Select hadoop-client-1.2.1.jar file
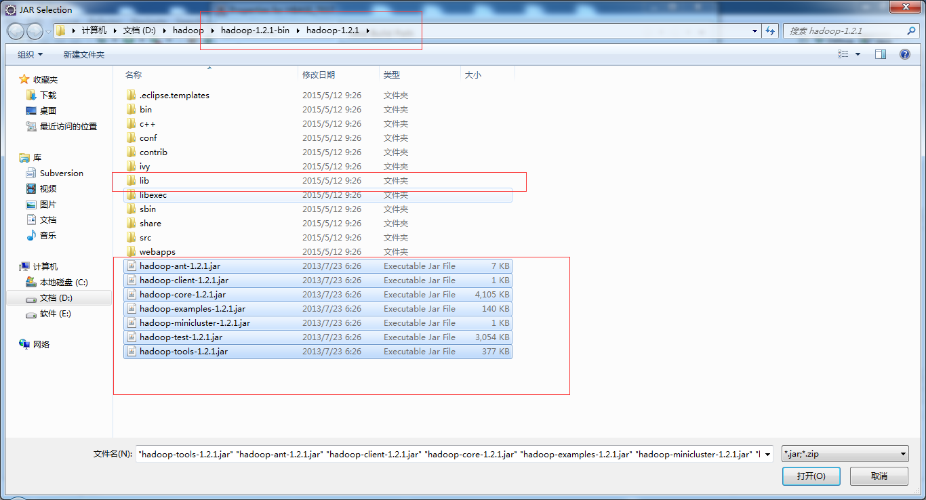 coord(318,280)
